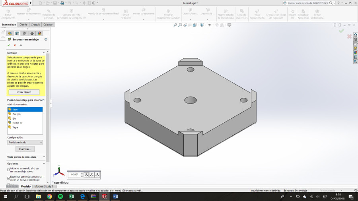Screen dimensions: 358x201
Task: Click the Save icon in top toolbar
Action: [x=55, y=3]
